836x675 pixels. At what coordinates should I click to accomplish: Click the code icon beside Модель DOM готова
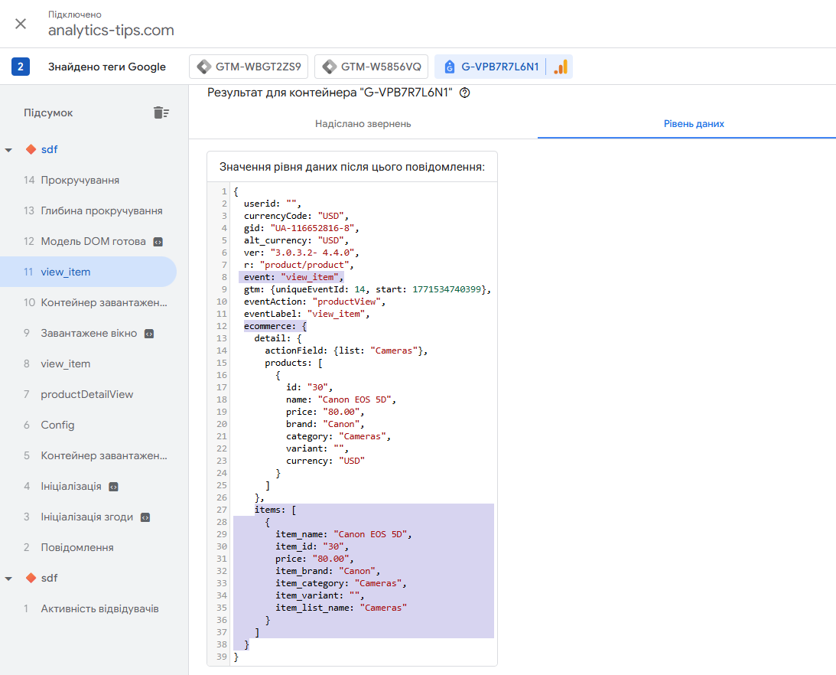click(x=158, y=242)
